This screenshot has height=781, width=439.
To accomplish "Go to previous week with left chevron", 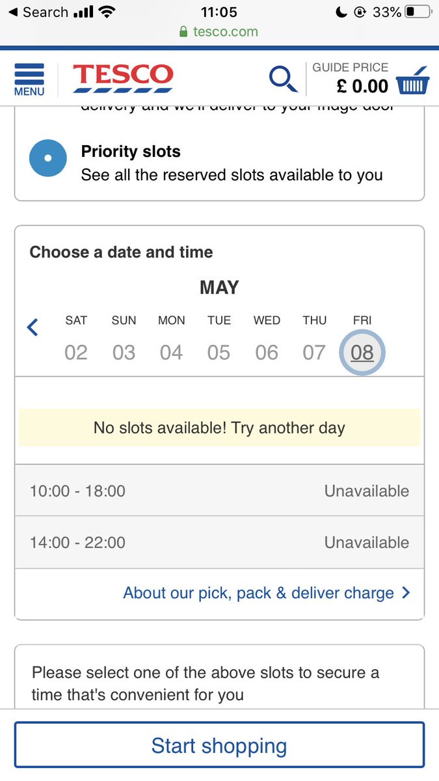I will (33, 327).
